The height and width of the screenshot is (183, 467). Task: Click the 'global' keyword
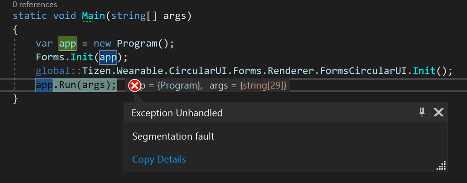(53, 71)
